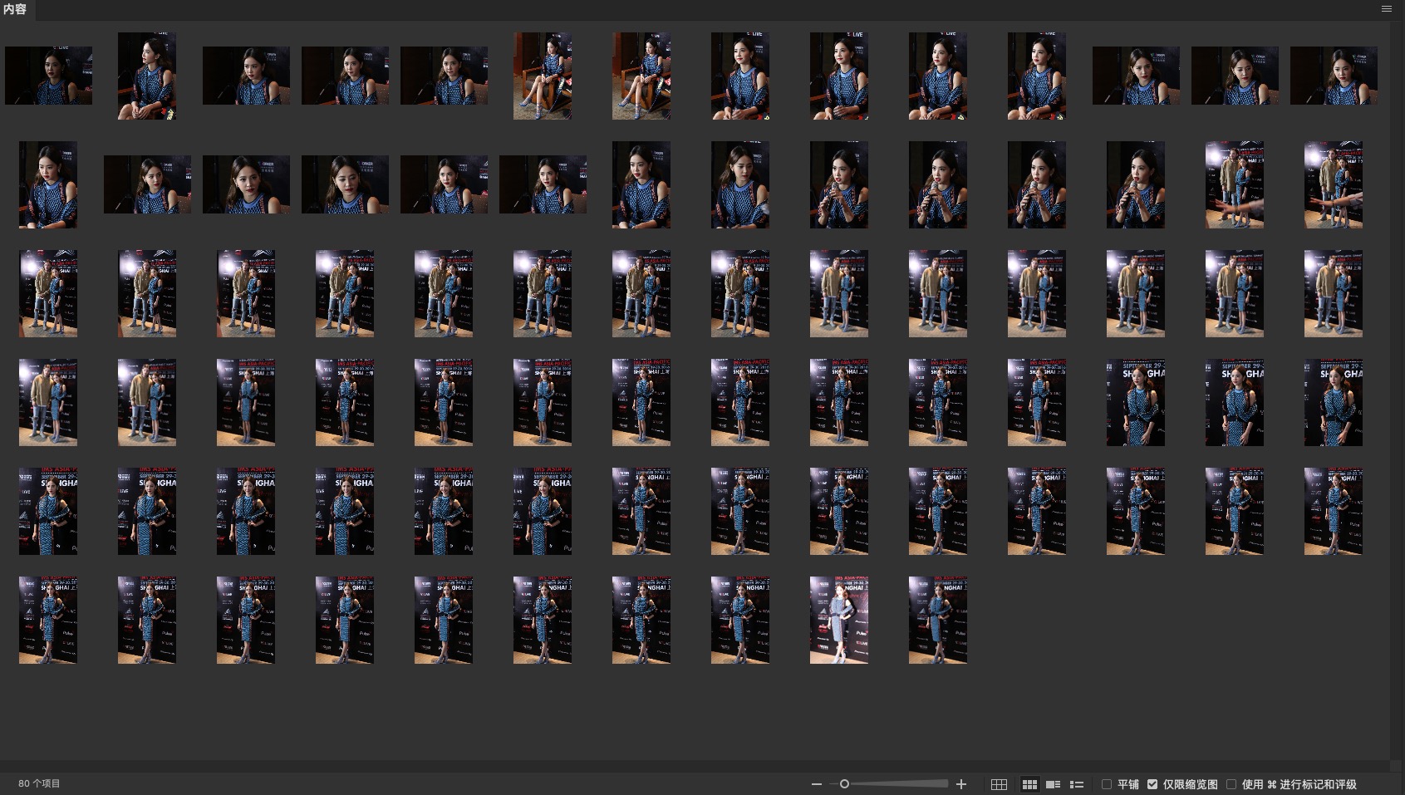Image resolution: width=1405 pixels, height=795 pixels.
Task: Select the first thumbnail in the third row
Action: point(48,293)
